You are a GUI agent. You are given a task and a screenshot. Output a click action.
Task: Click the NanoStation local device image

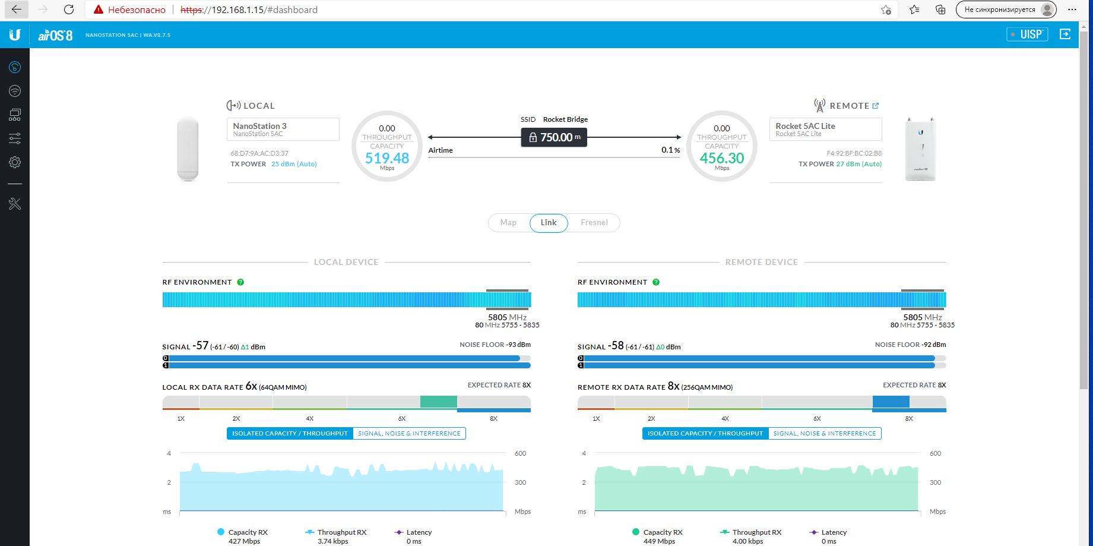(188, 149)
